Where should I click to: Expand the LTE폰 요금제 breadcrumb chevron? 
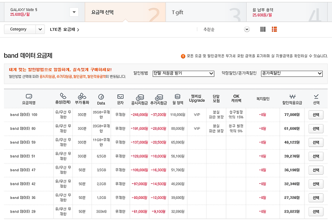78,30
